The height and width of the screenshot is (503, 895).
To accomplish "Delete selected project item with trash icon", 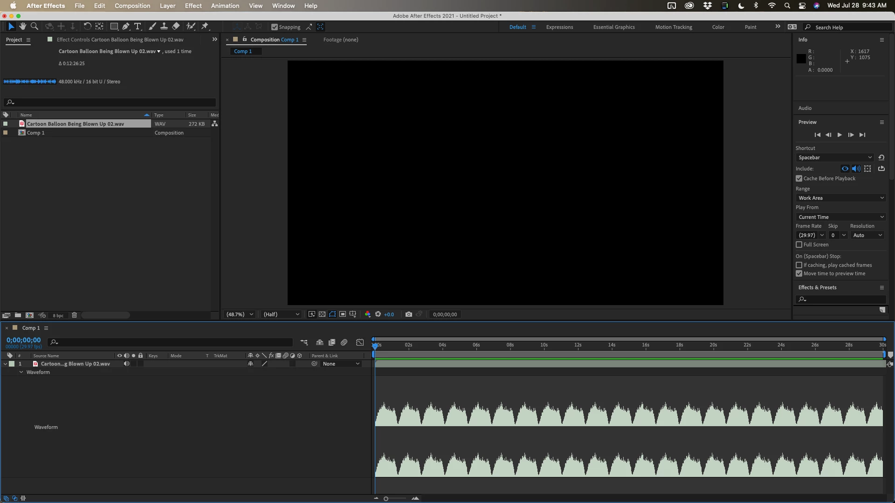I will click(74, 315).
